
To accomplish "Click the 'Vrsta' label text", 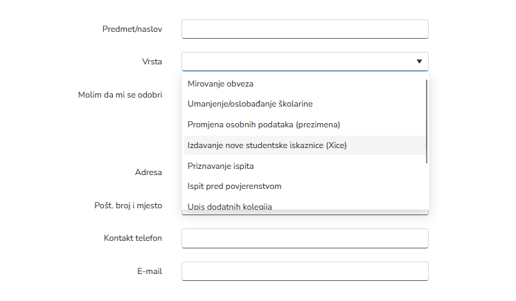I will click(152, 62).
